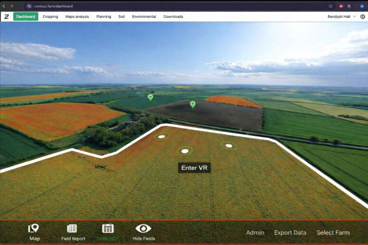Open the Cropping menu tab

point(50,17)
